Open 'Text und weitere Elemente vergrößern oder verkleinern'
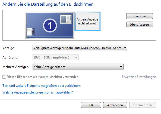 click(x=42, y=86)
